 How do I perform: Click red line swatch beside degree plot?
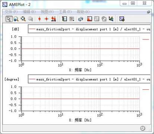pos(146,89)
